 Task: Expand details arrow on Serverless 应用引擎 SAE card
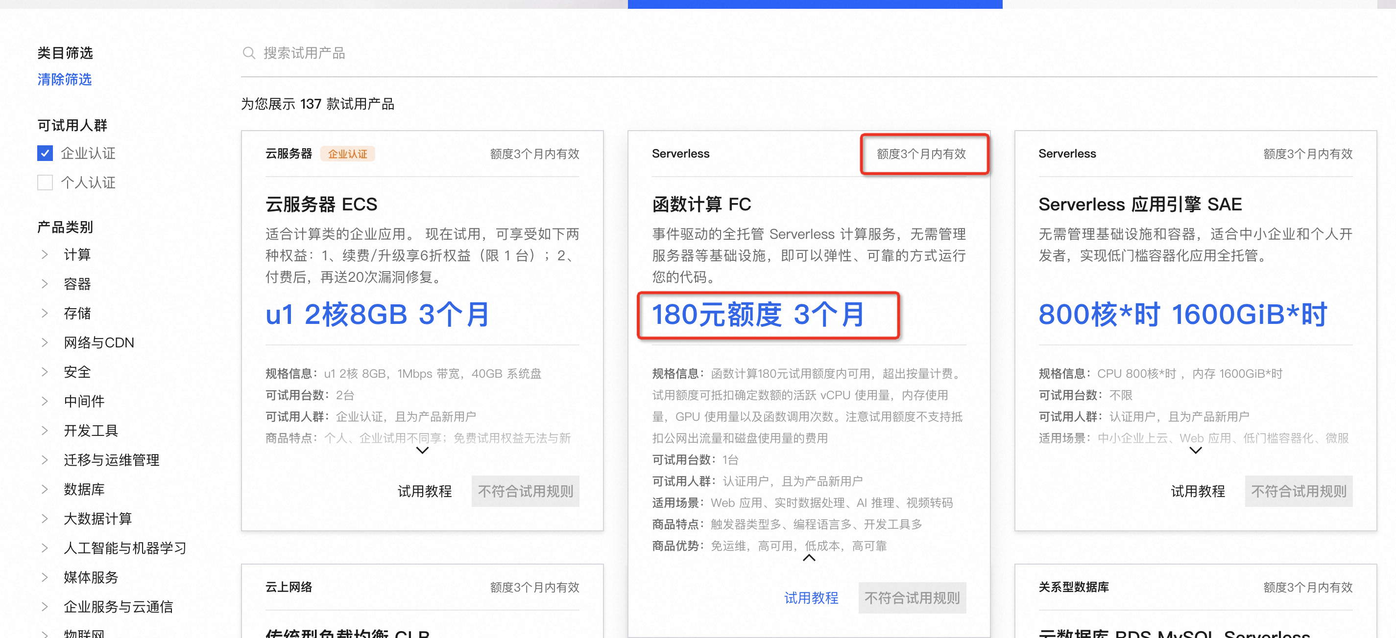pos(1196,450)
